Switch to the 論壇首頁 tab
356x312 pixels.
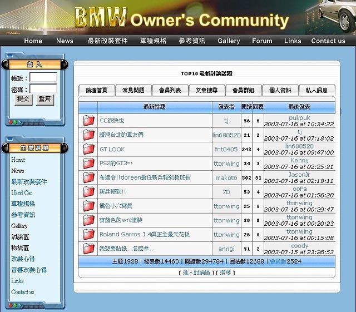pos(97,91)
